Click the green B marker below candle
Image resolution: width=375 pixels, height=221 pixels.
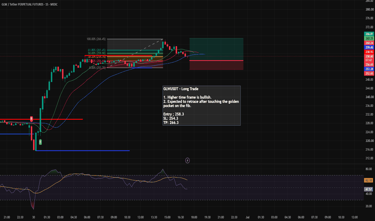click(x=40, y=142)
